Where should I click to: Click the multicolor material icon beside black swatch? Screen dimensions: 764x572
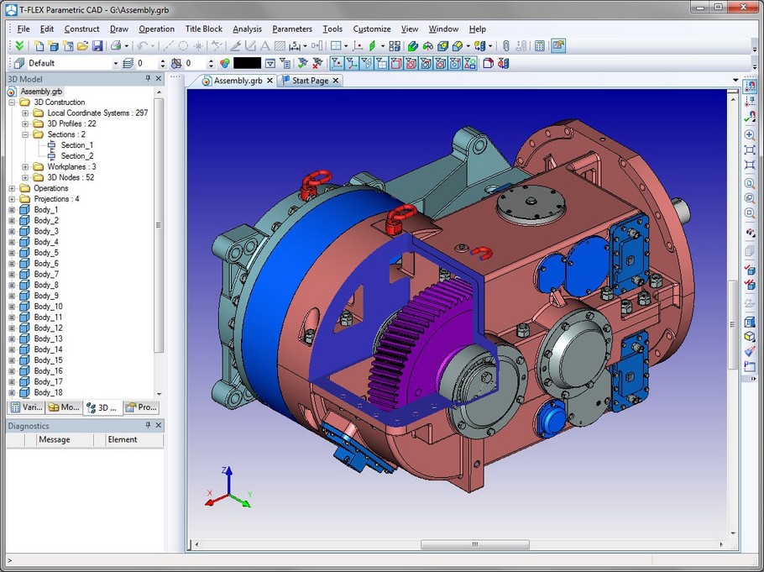[225, 63]
